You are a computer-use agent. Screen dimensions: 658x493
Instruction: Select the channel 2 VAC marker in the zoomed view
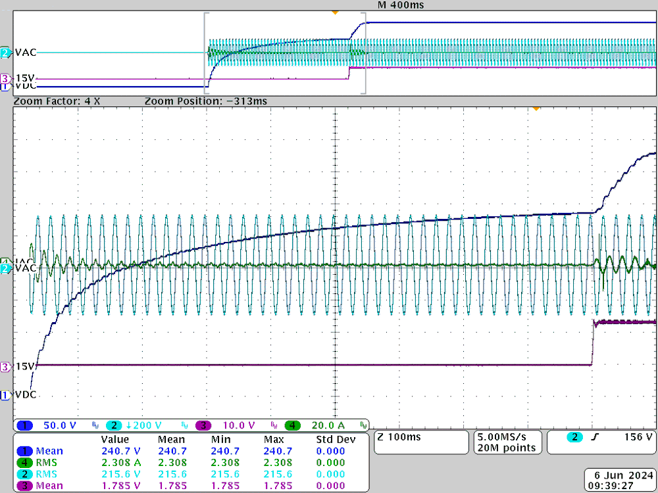(5, 269)
